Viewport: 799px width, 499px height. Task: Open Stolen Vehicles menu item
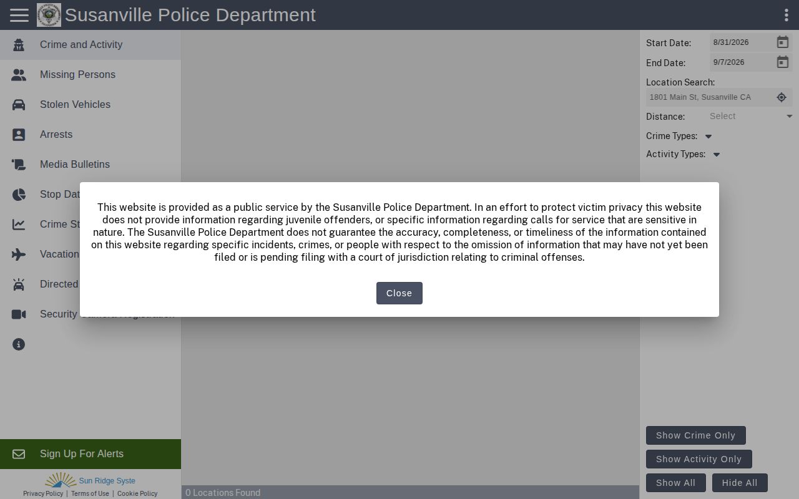(91, 105)
